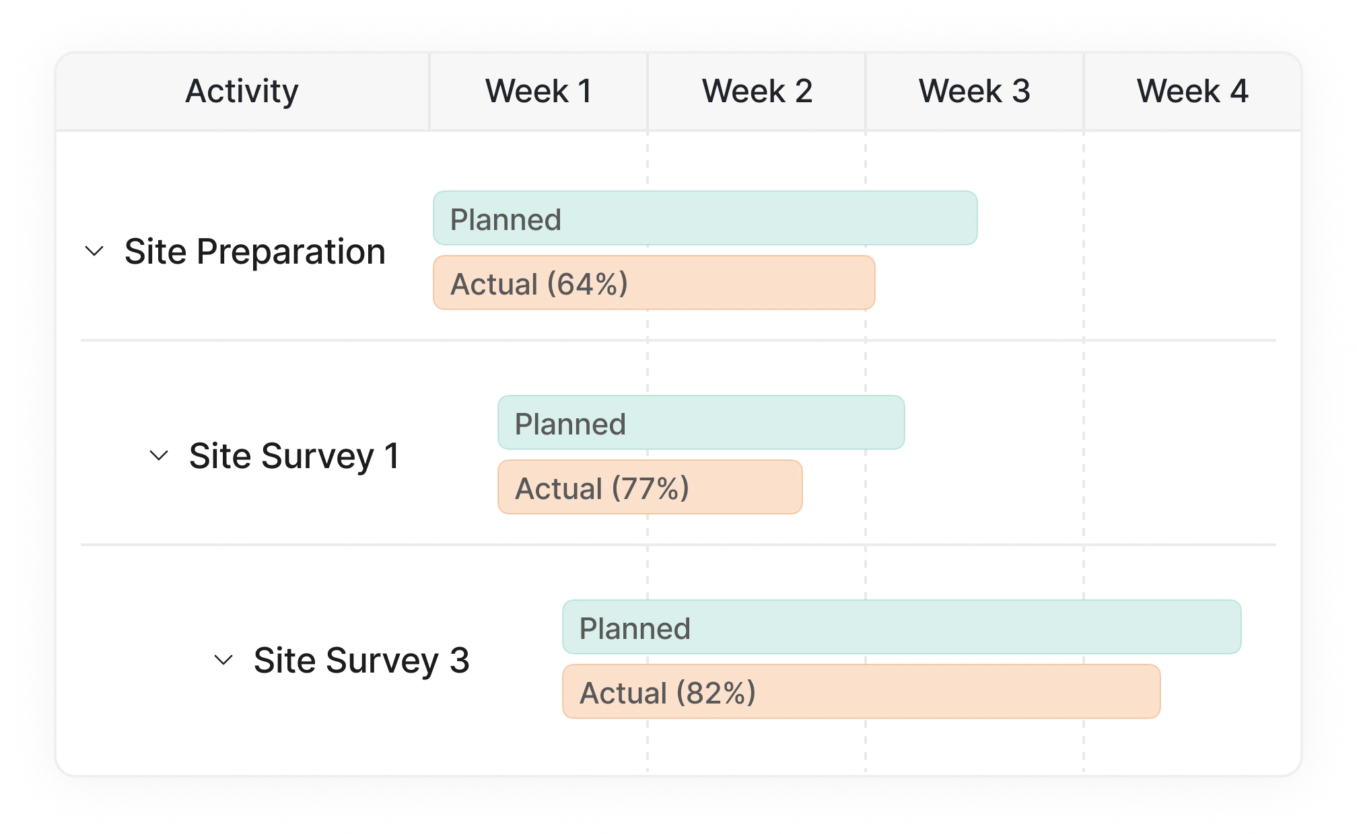The width and height of the screenshot is (1357, 834).
Task: Select the Site Preparation activity label
Action: pos(255,252)
